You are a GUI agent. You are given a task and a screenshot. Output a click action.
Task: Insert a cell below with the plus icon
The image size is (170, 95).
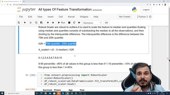(25, 23)
